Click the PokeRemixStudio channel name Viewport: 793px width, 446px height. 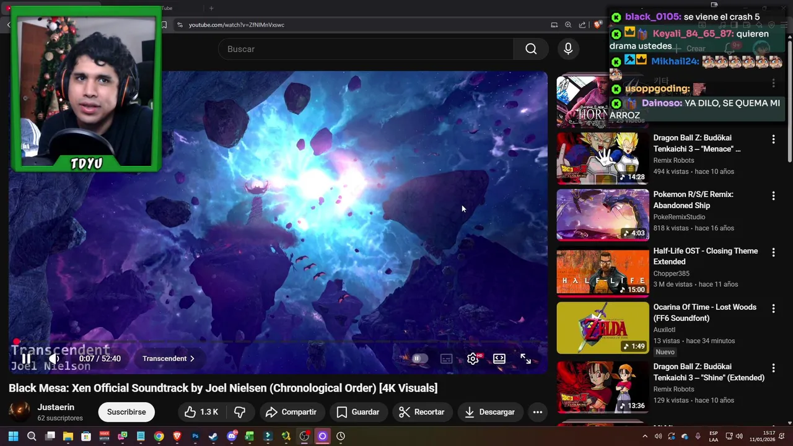pyautogui.click(x=679, y=217)
